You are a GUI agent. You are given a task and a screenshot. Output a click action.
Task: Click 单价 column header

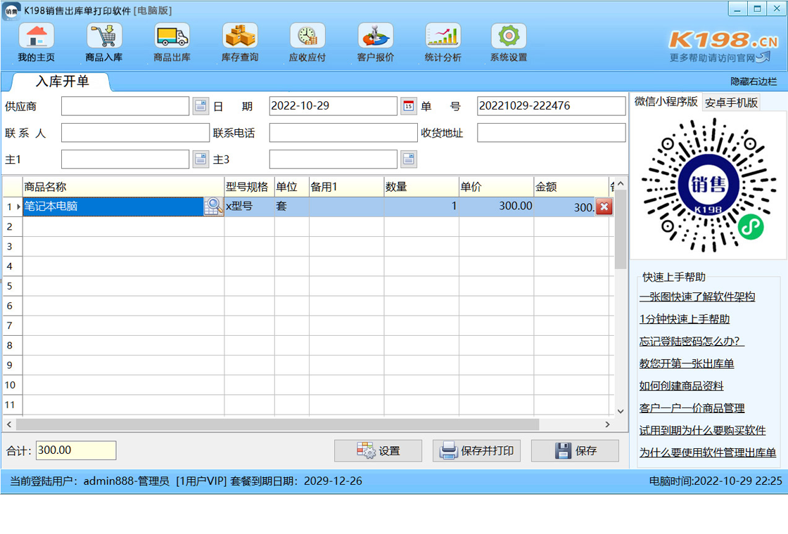pos(496,187)
